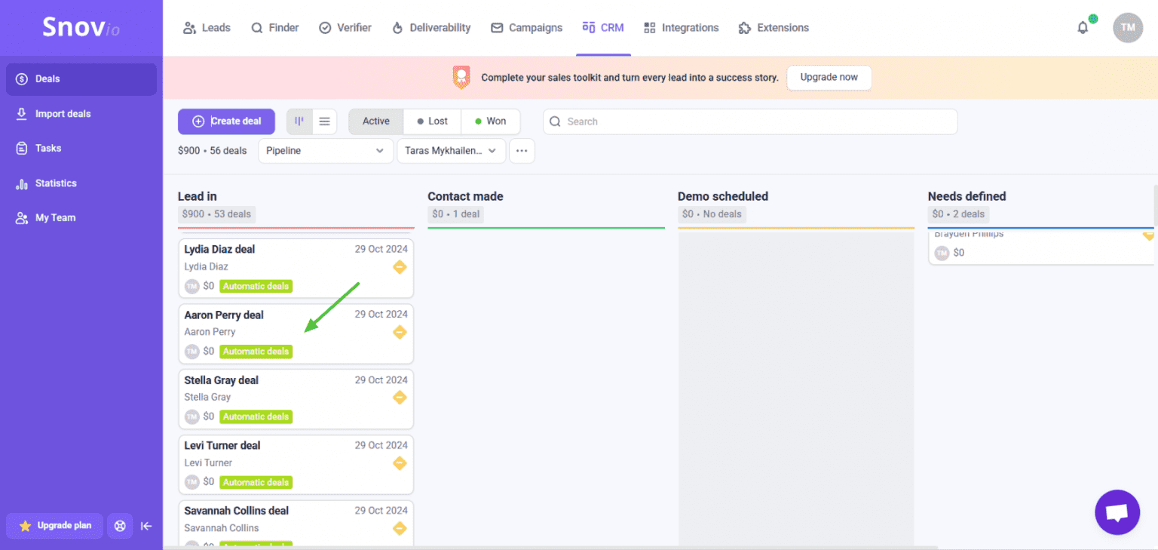Open the TM user avatar menu
Image resolution: width=1158 pixels, height=550 pixels.
(x=1127, y=28)
